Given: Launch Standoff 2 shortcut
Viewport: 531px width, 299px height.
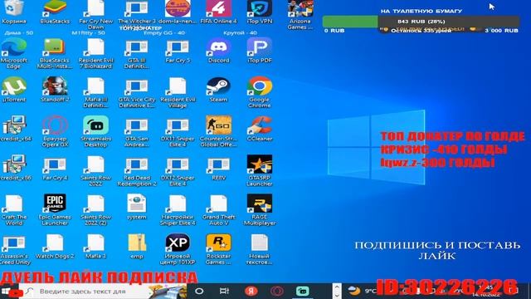Looking at the screenshot, I should [55, 90].
